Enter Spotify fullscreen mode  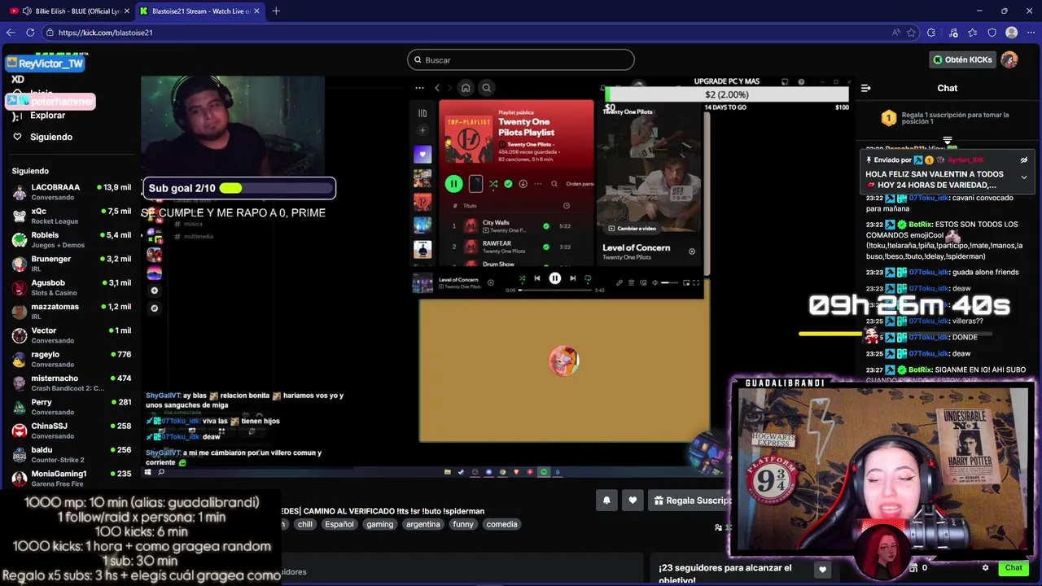pyautogui.click(x=696, y=282)
